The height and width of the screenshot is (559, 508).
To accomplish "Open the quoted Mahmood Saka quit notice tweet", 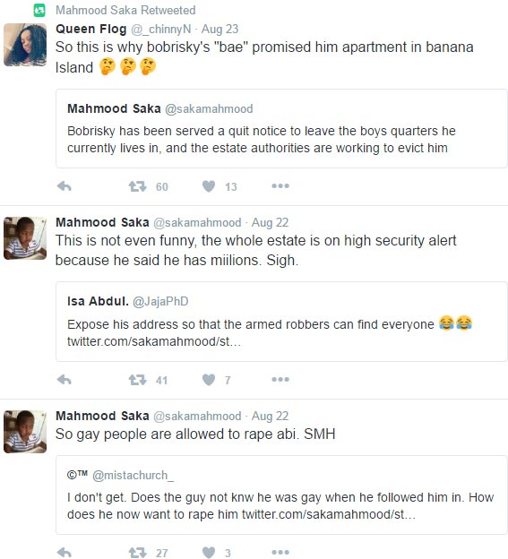I will click(281, 128).
